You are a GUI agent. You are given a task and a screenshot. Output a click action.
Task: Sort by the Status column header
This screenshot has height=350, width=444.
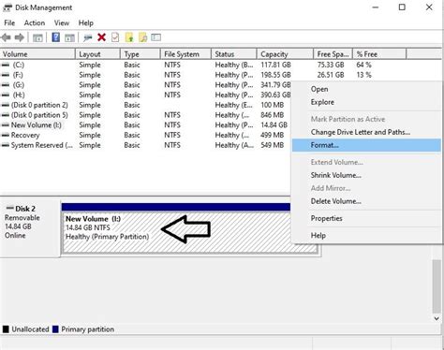point(234,54)
